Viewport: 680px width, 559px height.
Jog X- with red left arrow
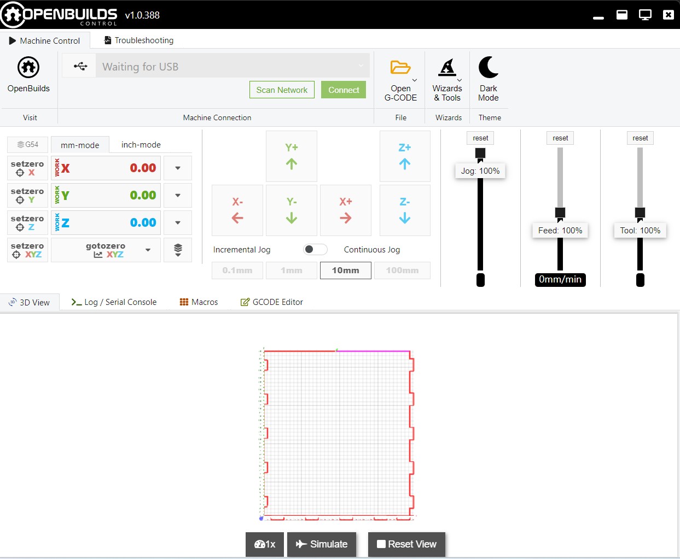[237, 210]
